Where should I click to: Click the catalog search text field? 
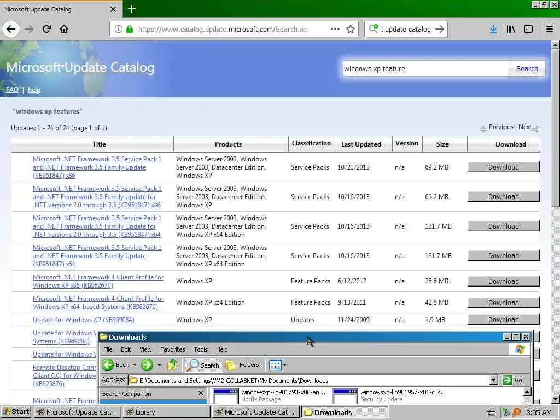click(425, 68)
